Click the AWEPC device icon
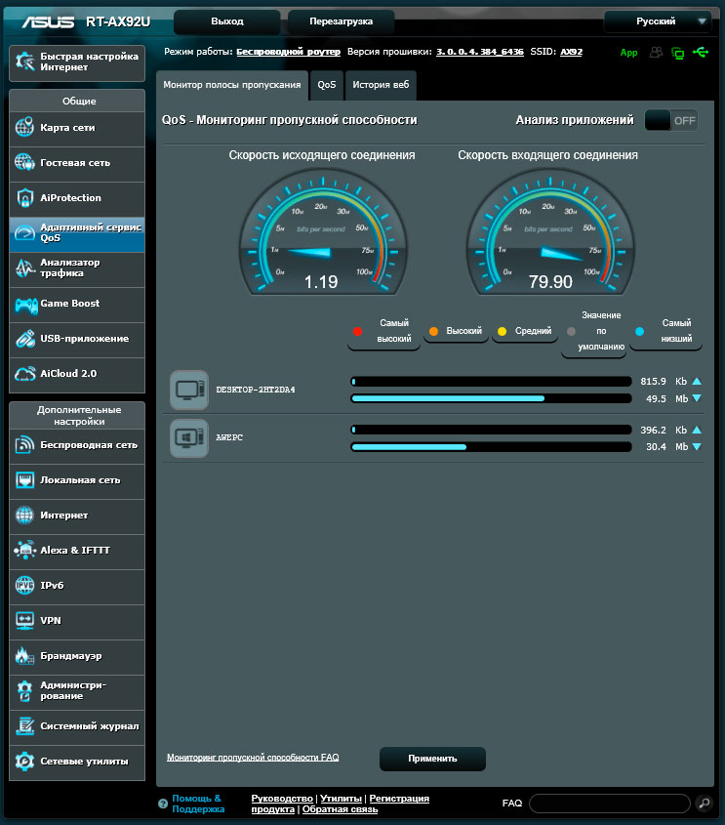 pyautogui.click(x=189, y=437)
